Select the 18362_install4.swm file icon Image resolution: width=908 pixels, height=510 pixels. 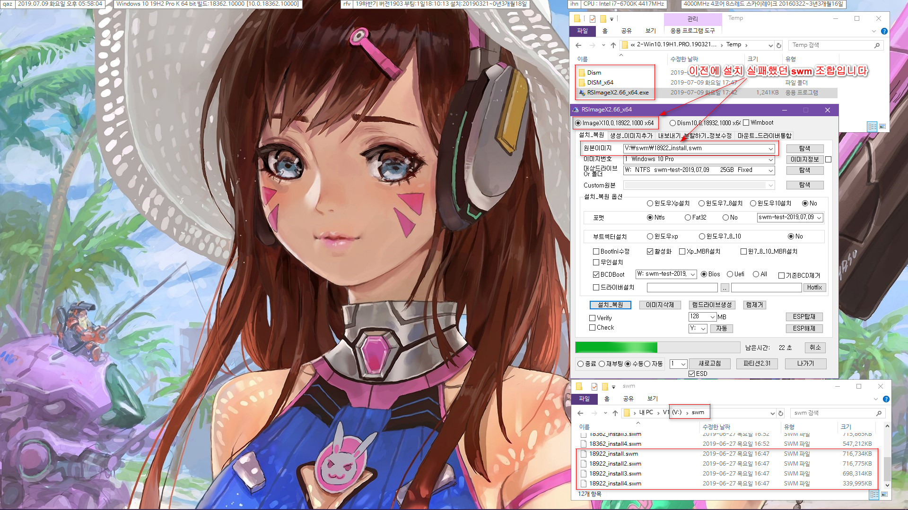point(584,444)
